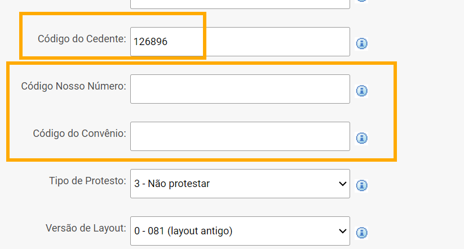Click info icon beside Código do Cedente
Image resolution: width=464 pixels, height=249 pixels.
(361, 43)
